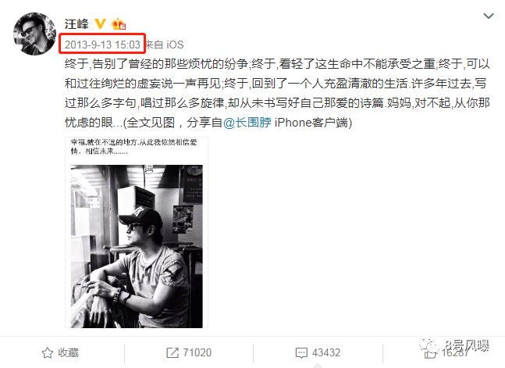Click the repost share icon
The width and height of the screenshot is (505, 368).
click(172, 352)
